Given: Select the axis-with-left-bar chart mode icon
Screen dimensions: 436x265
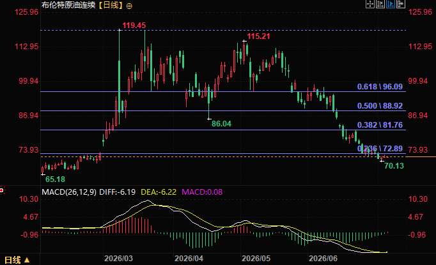Looking at the screenshot, I should [x=380, y=4].
